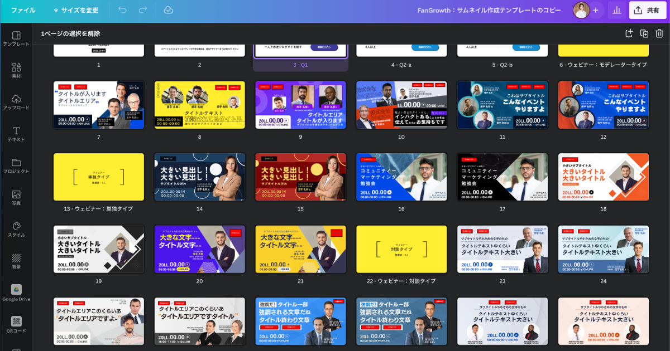The image size is (670, 351).
Task: Click the page number label 2
Action: 199,65
